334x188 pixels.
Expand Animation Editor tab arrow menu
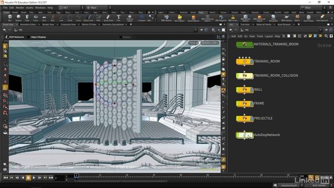click(39, 25)
